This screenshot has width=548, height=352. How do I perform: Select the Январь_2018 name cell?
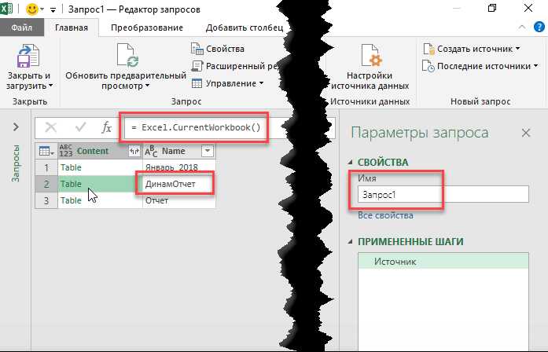tap(179, 167)
